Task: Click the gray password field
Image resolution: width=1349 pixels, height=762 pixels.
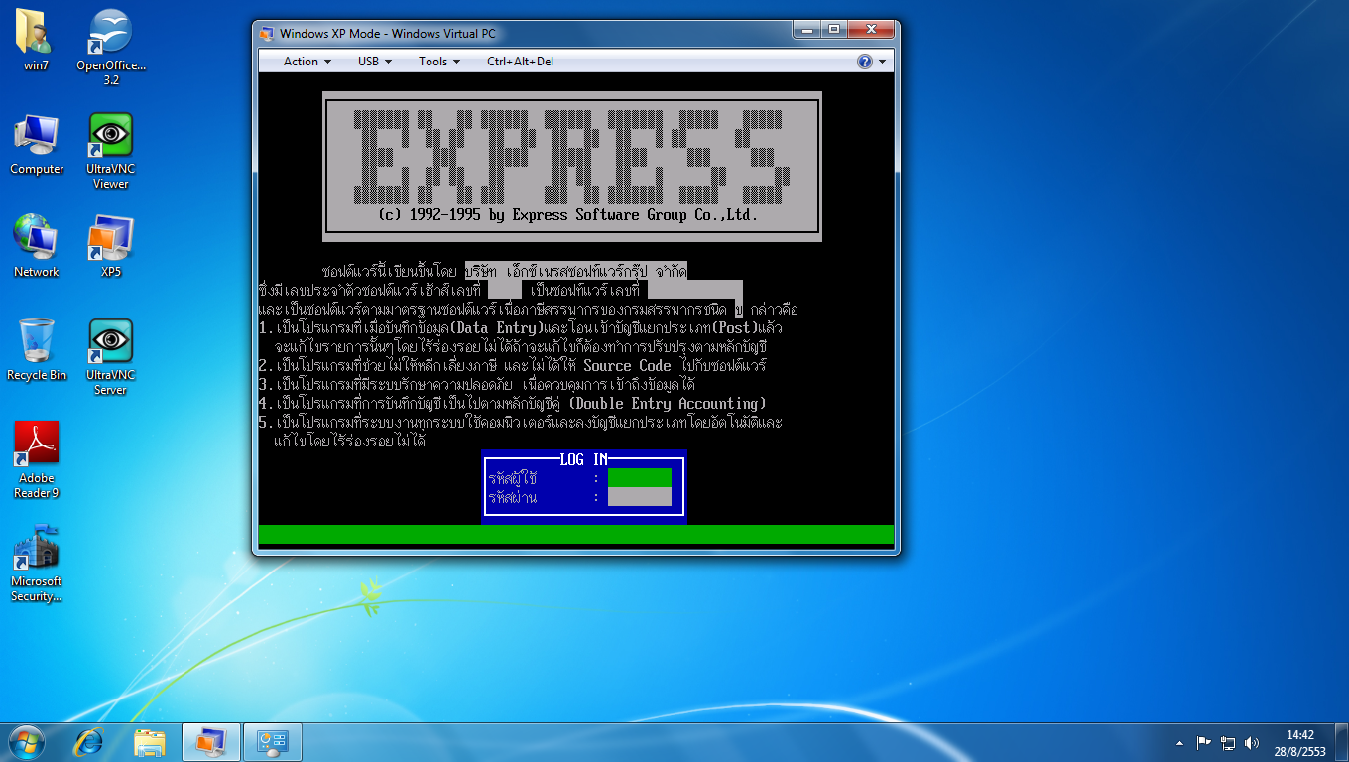Action: 639,497
